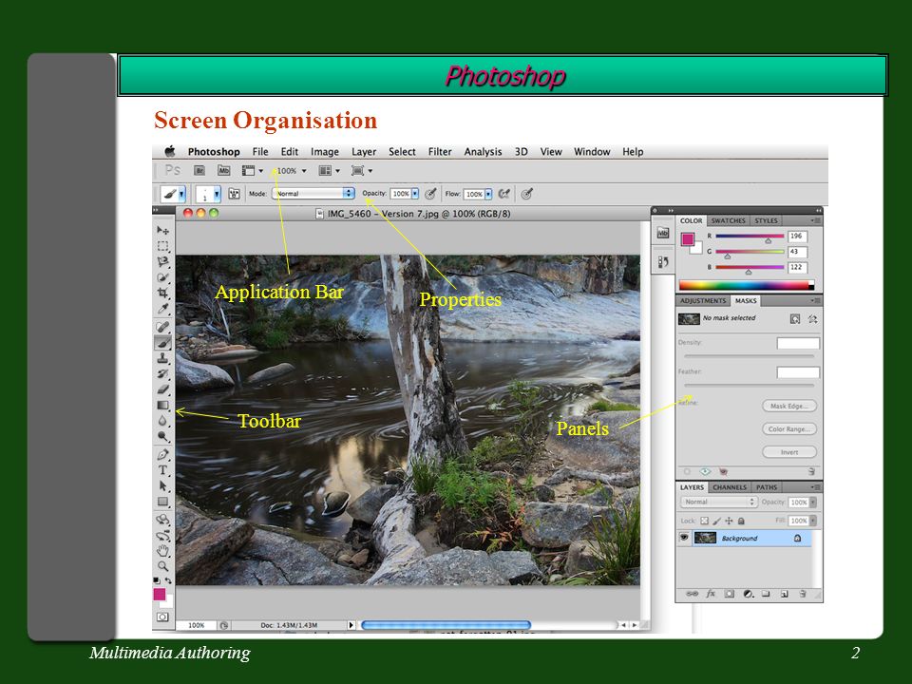Click the Mask Edge button

(x=789, y=406)
